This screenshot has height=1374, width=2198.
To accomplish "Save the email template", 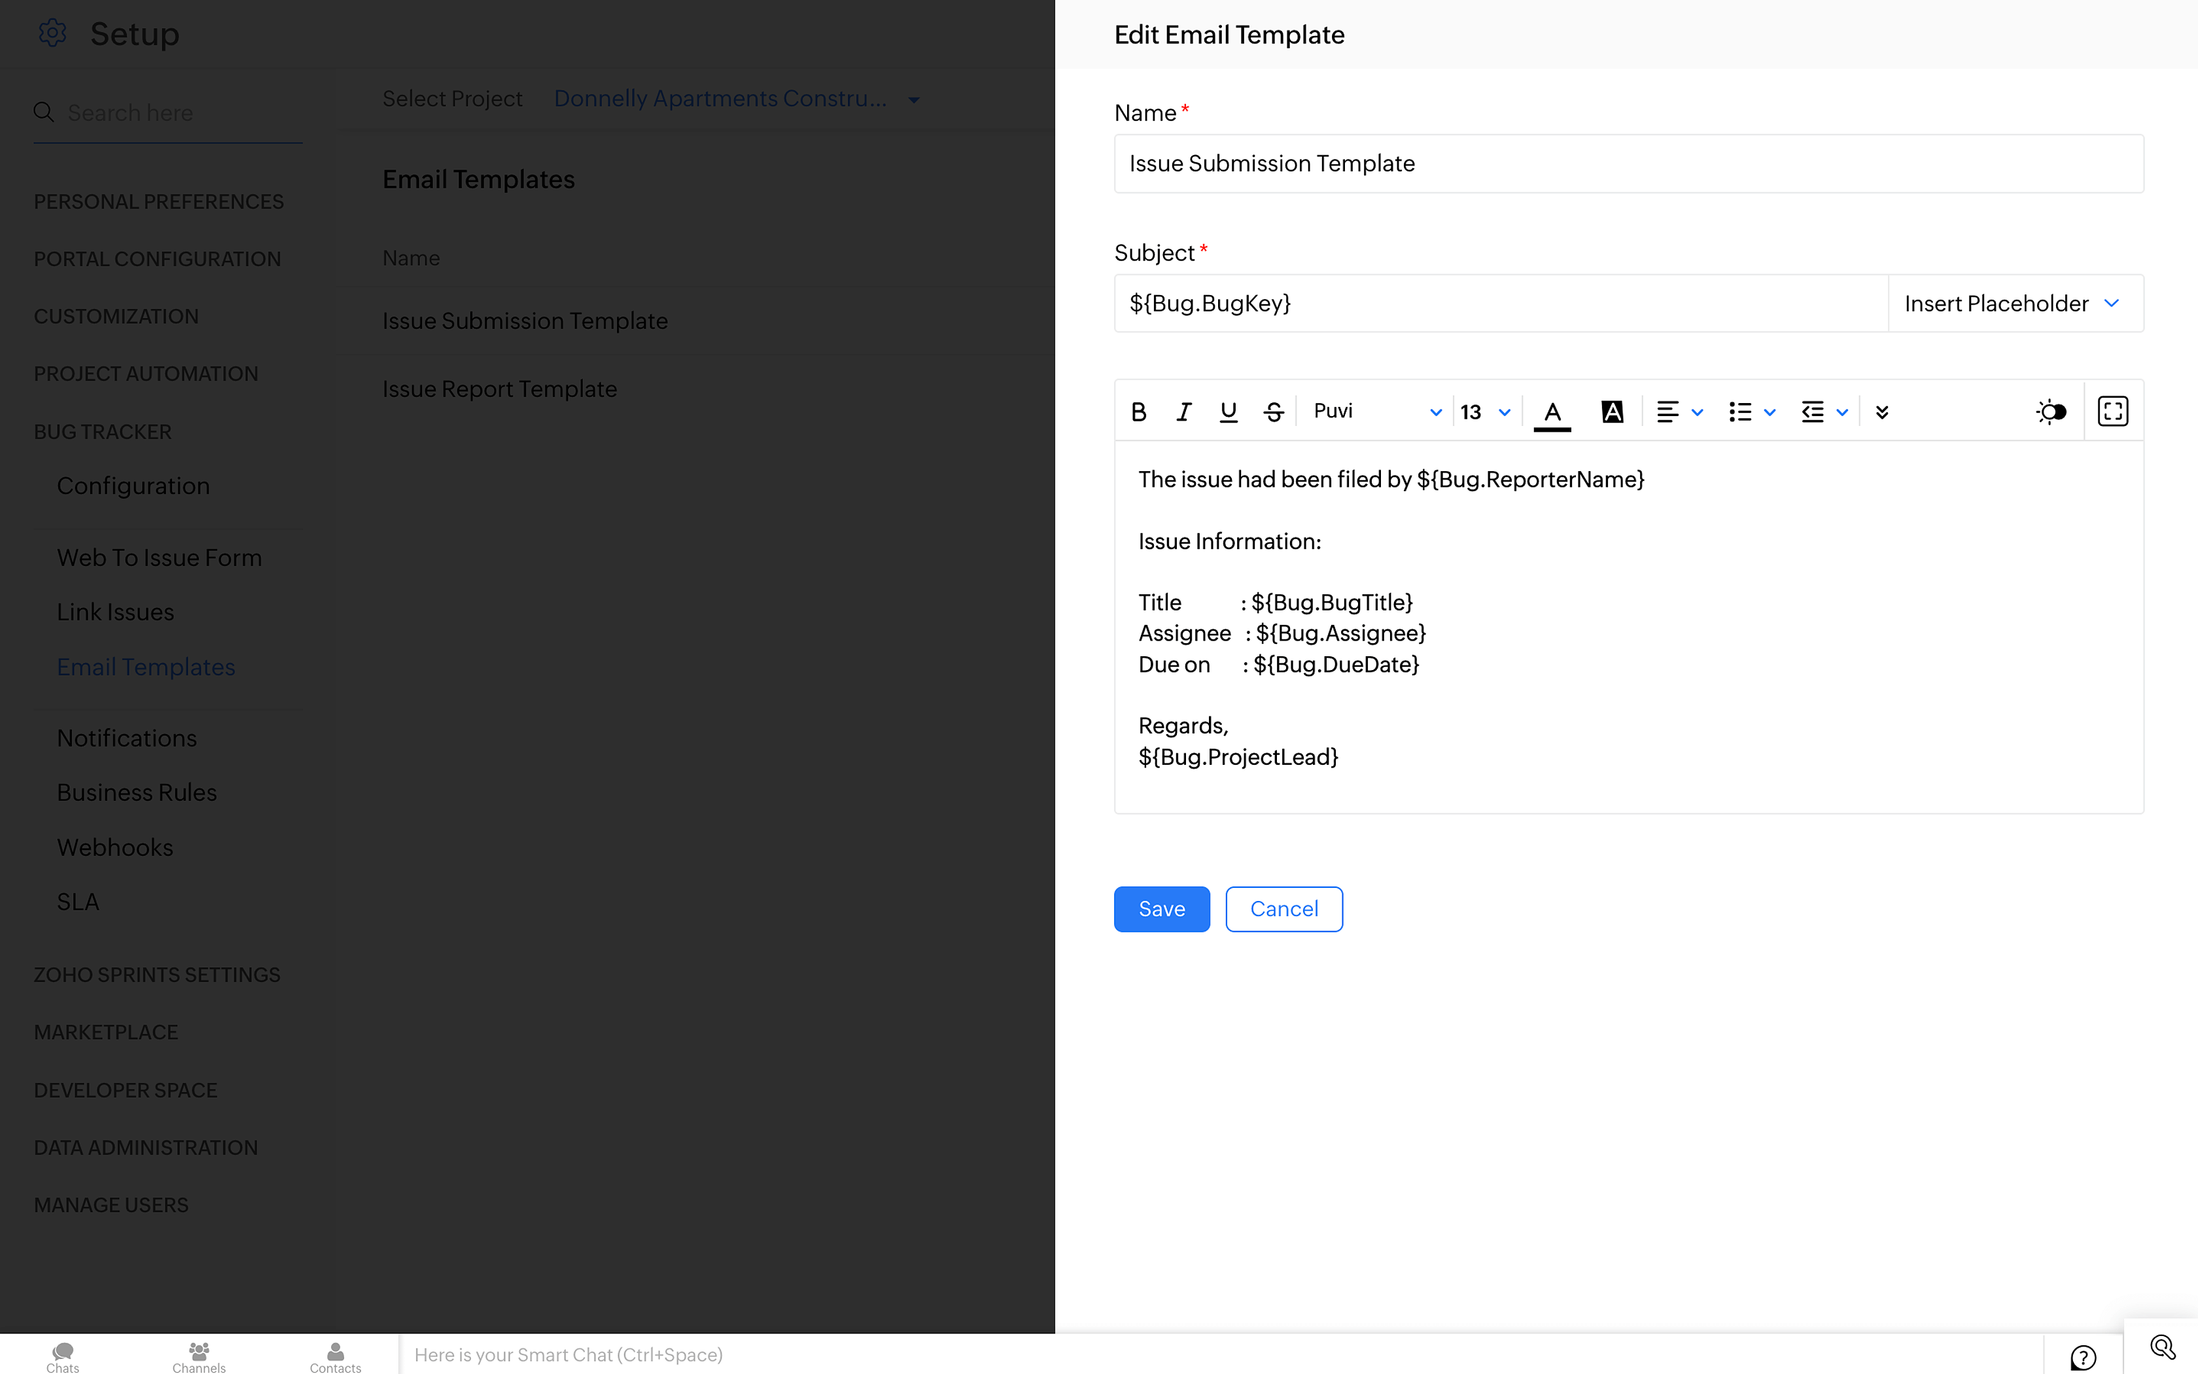I will pos(1160,909).
